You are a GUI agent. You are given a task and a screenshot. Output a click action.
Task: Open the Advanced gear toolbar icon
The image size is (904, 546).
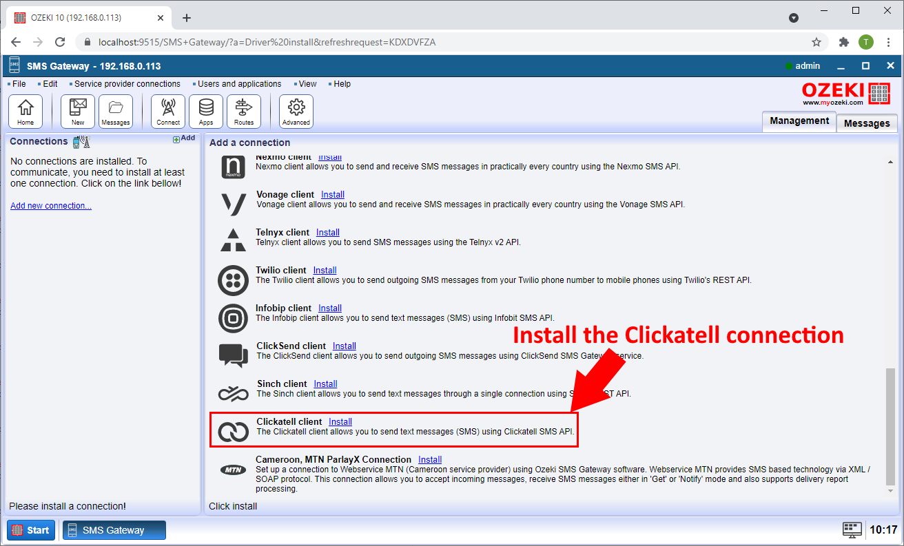(296, 112)
